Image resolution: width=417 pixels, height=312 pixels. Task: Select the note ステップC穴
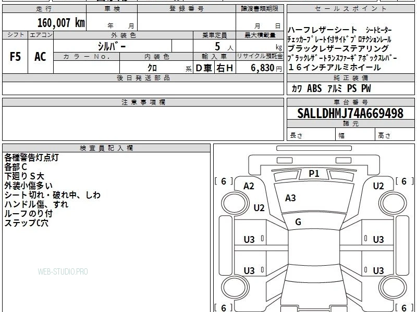pos(27,223)
